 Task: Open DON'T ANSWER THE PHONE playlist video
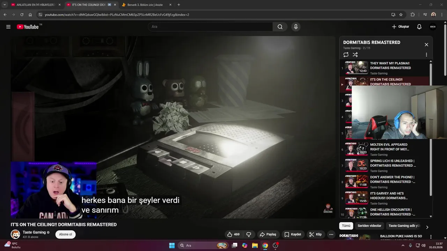[x=384, y=182]
